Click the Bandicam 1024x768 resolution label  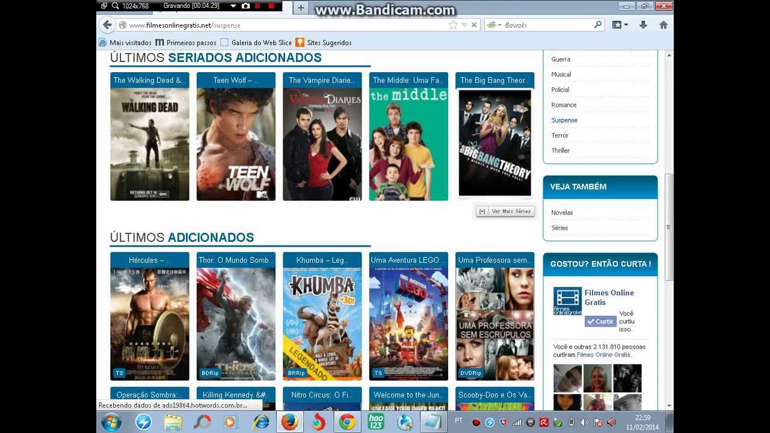[135, 6]
